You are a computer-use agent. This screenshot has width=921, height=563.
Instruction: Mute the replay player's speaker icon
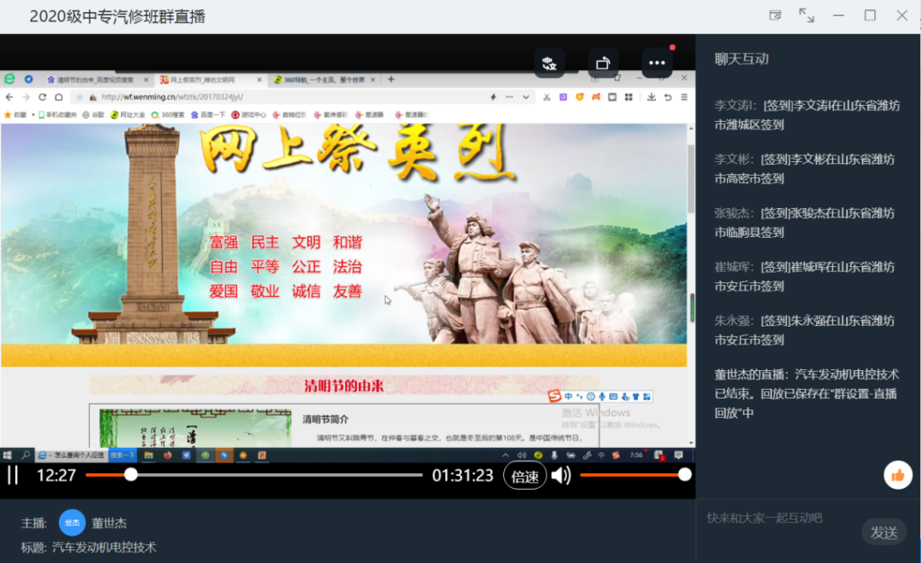click(x=561, y=475)
